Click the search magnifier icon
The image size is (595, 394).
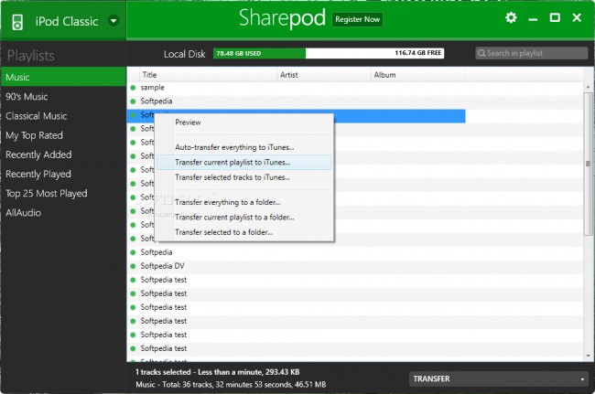coord(481,53)
